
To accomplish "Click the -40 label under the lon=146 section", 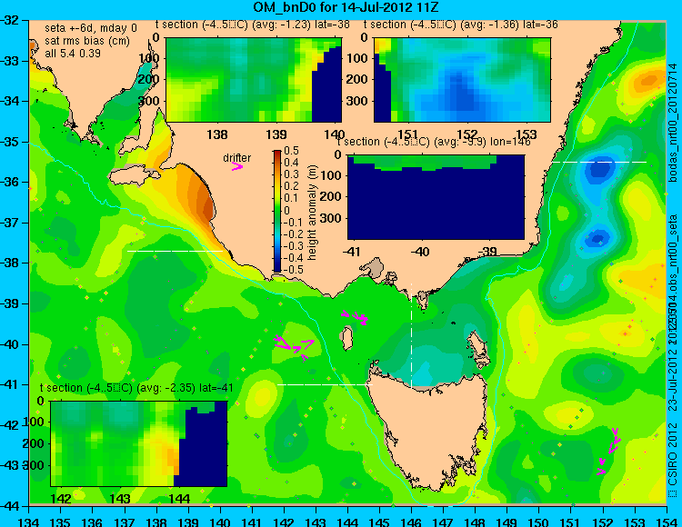I will (420, 251).
